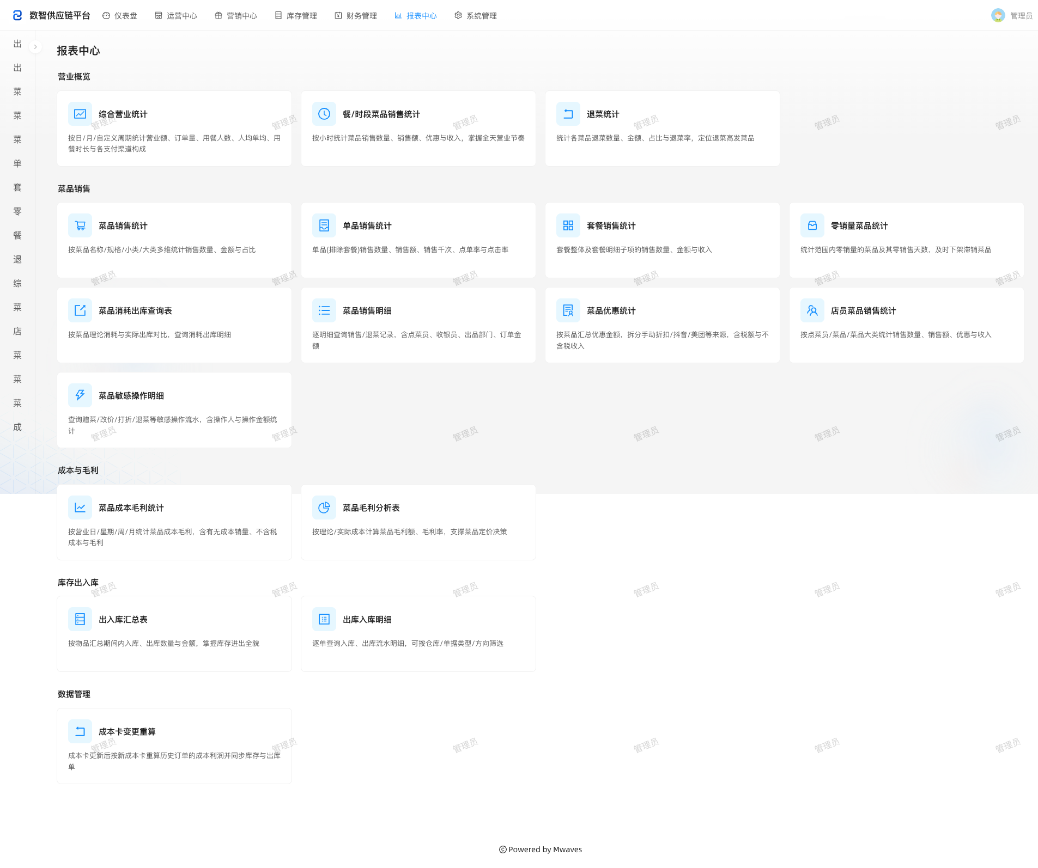Click the clock icon for 餐/时段菜品销售统计
Viewport: 1038px width, 868px height.
click(x=324, y=114)
